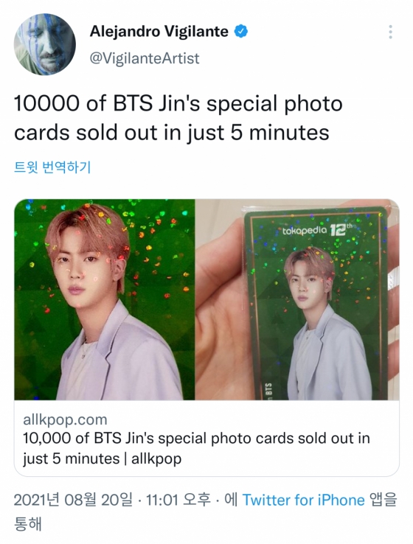Open the allkpop article headline in card
The height and width of the screenshot is (544, 413).
click(196, 448)
